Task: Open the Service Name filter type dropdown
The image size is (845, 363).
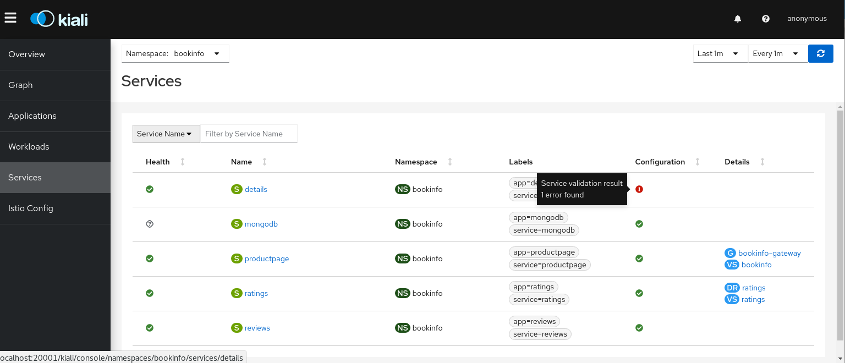Action: tap(166, 134)
